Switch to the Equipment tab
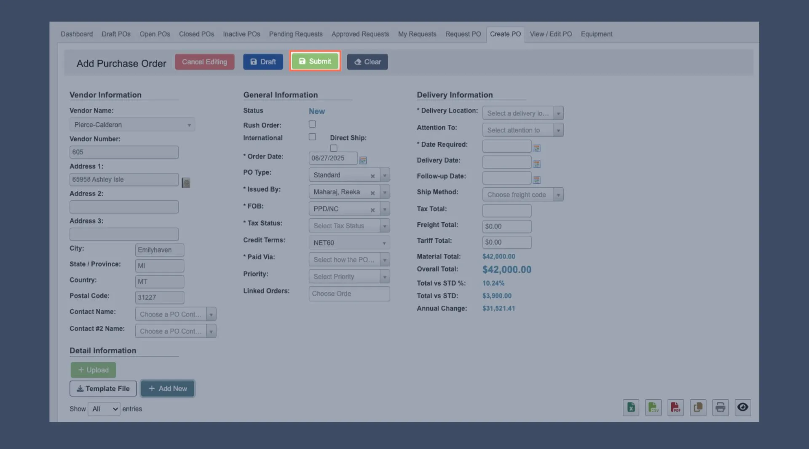 [596, 34]
